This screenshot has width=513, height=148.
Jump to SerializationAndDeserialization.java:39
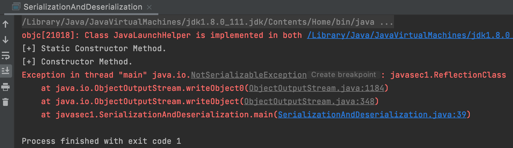[372, 115]
